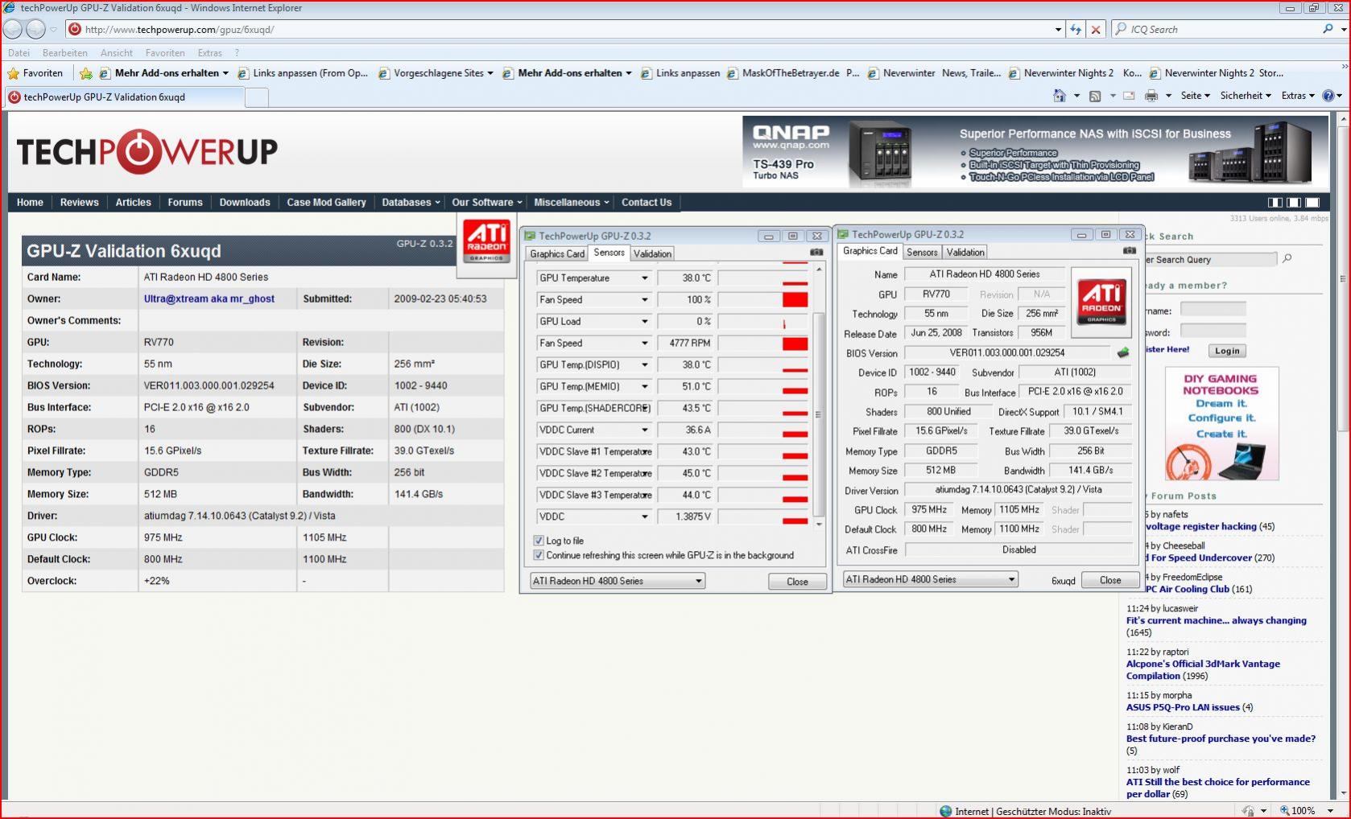Viewport: 1351px width, 819px height.
Task: Open the Seite command bar menu
Action: (1196, 96)
